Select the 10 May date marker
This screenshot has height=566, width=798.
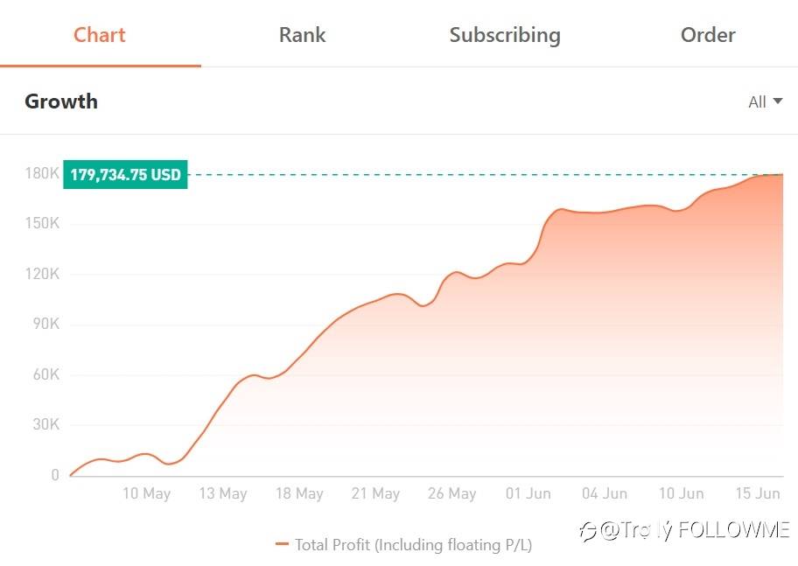(147, 493)
